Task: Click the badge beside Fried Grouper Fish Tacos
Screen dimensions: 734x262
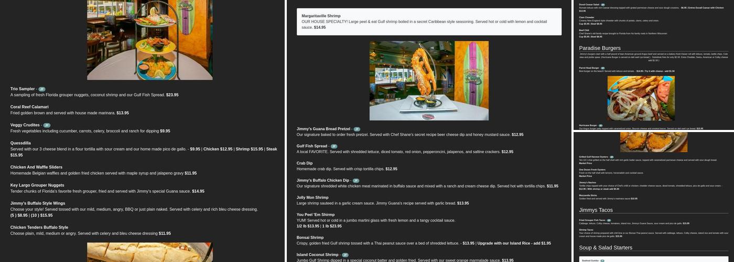Action: pos(609,220)
